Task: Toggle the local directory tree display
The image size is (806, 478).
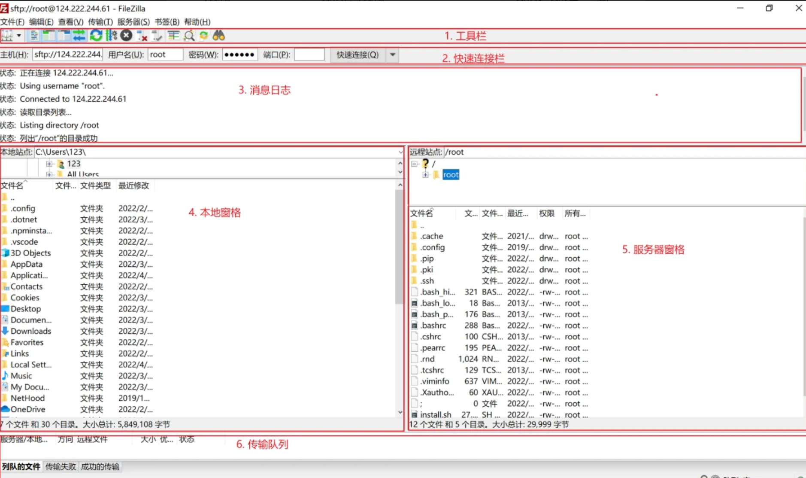Action: (48, 36)
